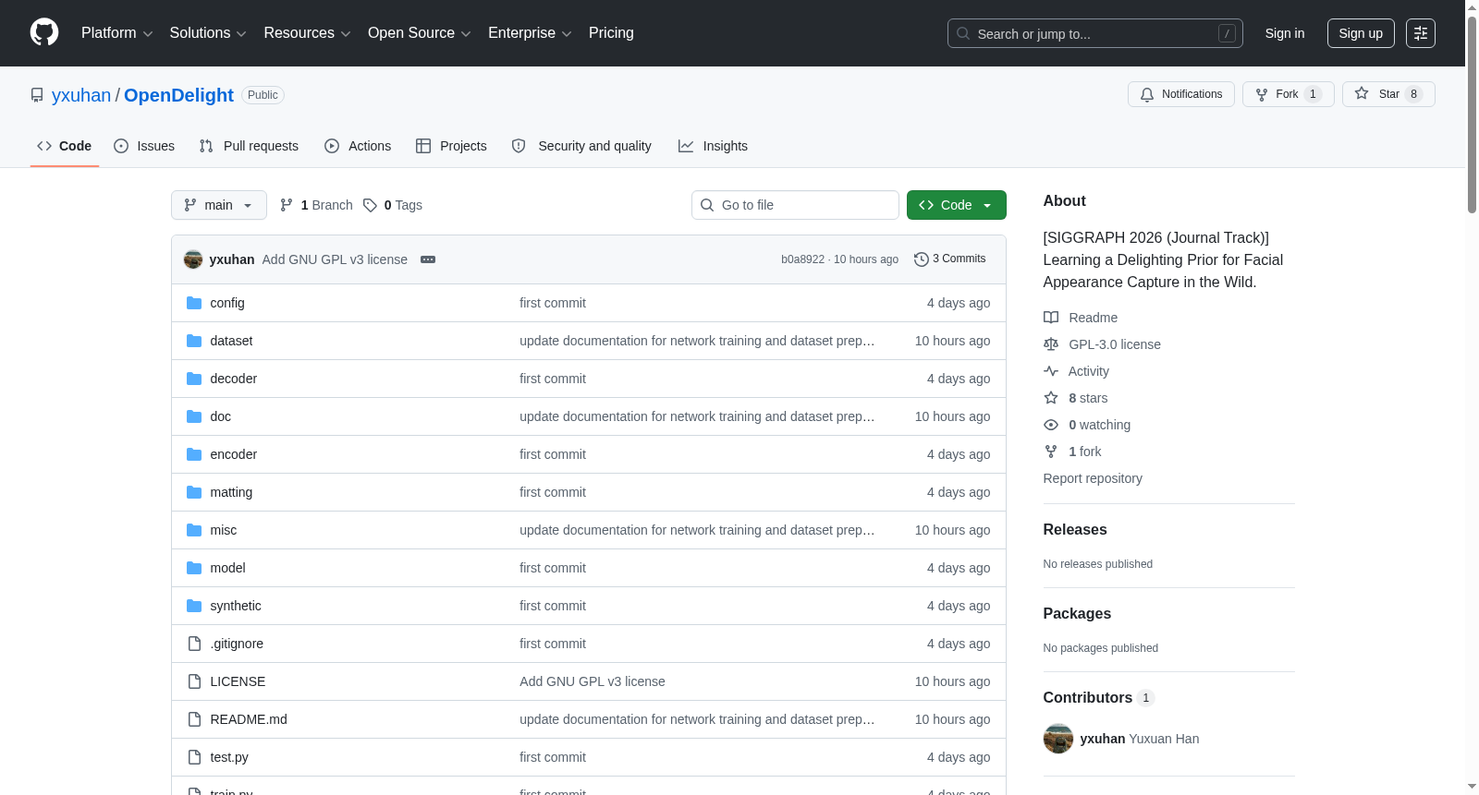
Task: Go to the Security and quality tab
Action: point(581,146)
